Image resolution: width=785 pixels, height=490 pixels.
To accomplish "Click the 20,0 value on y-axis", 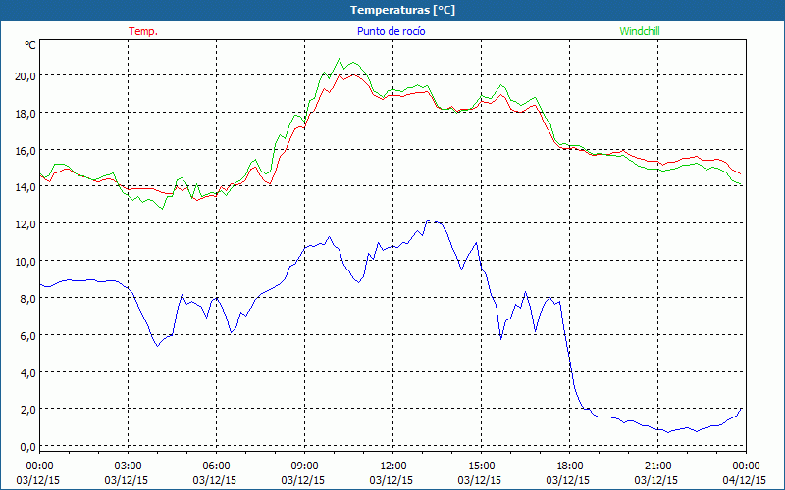I will (26, 76).
